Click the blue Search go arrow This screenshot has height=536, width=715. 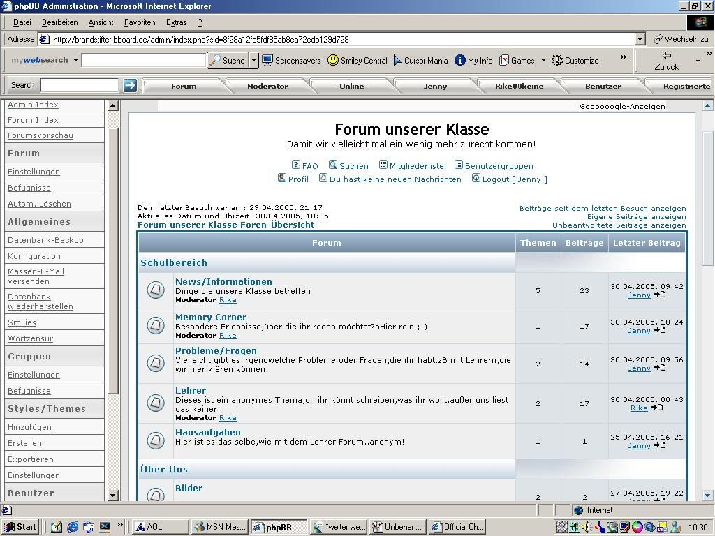point(130,85)
